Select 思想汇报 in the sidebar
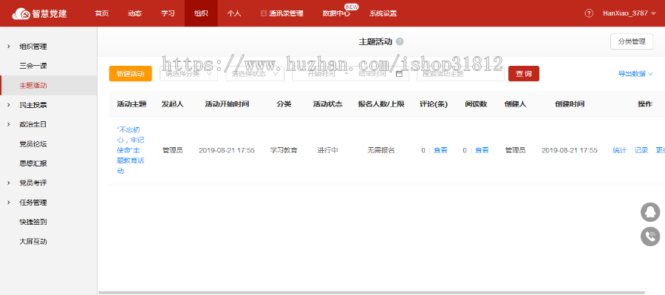The image size is (665, 295). 33,163
